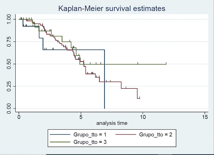Click the final step of the red curve
Screen dimensions: 214x155
pyautogui.click(x=138, y=98)
